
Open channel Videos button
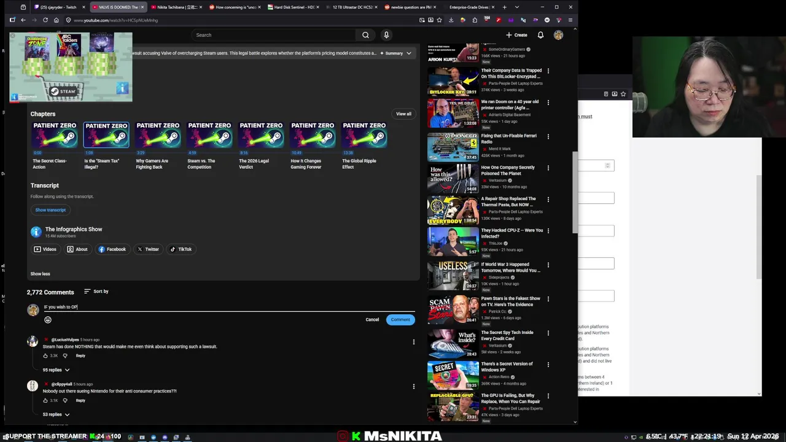[x=45, y=249]
